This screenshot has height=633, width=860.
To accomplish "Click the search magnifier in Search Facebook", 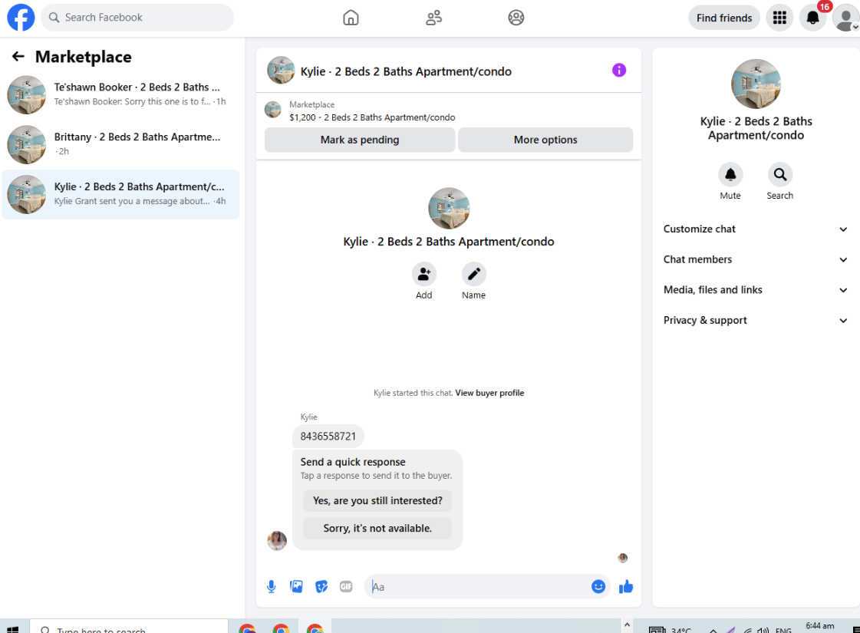I will tap(54, 18).
